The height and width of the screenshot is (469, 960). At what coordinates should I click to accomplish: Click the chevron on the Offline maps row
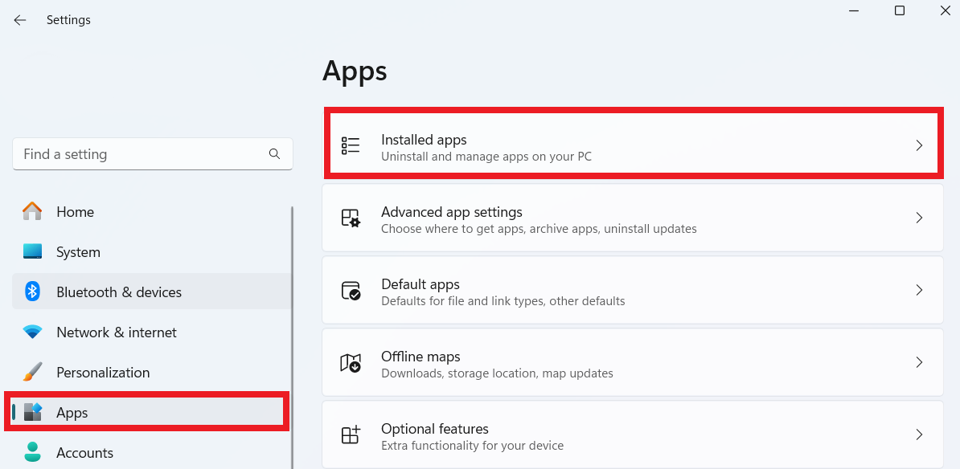click(x=919, y=363)
